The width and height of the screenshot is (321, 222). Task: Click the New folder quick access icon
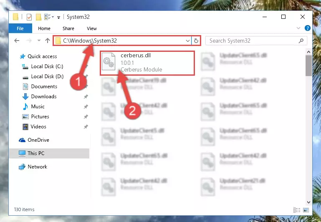[38, 17]
